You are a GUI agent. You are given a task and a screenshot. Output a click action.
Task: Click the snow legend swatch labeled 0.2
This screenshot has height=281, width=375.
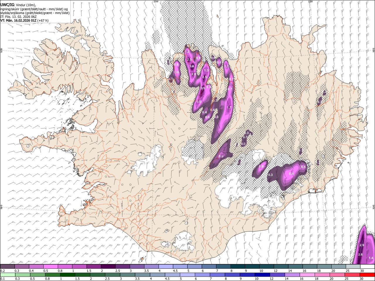tap(7, 266)
